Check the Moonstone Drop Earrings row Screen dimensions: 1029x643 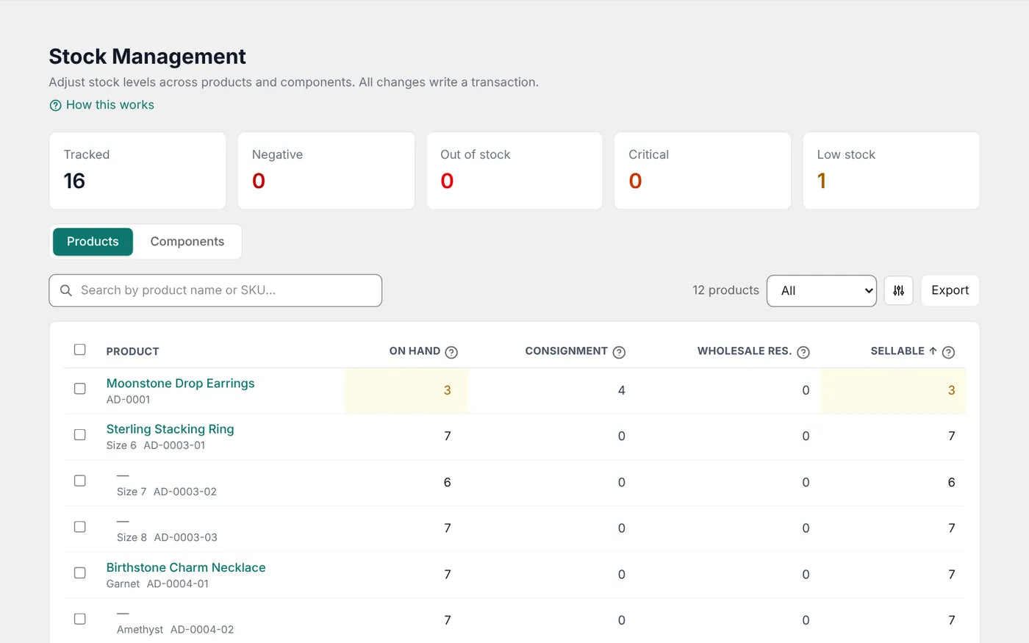click(x=80, y=389)
